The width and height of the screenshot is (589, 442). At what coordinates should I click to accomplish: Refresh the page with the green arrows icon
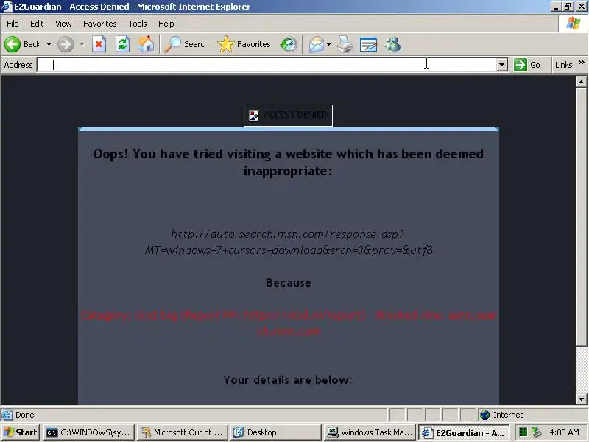tap(122, 44)
